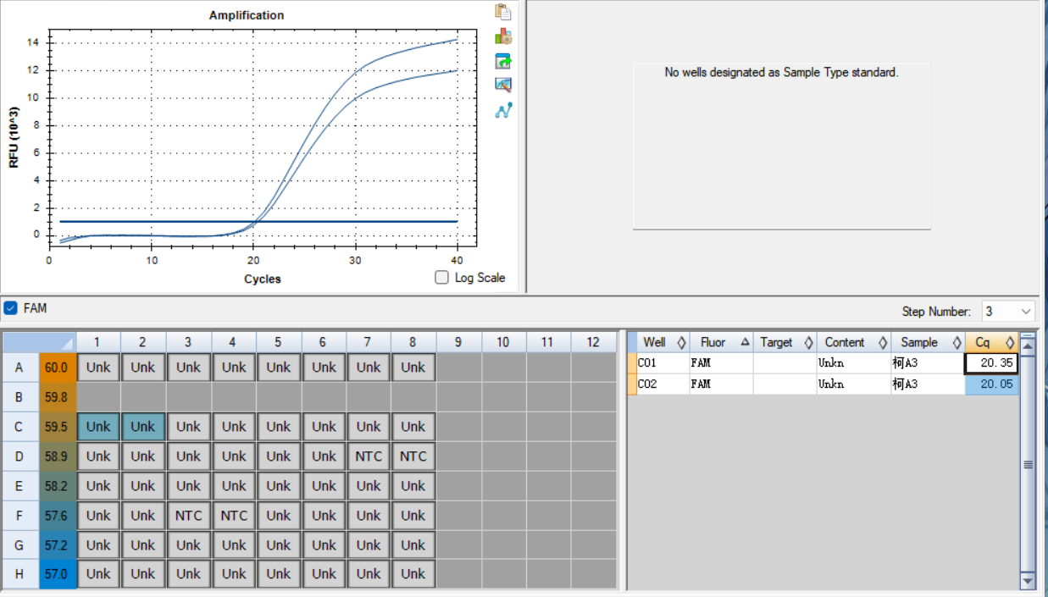Screen dimensions: 1048x597
Task: Select plate column 12 header
Action: [x=593, y=342]
